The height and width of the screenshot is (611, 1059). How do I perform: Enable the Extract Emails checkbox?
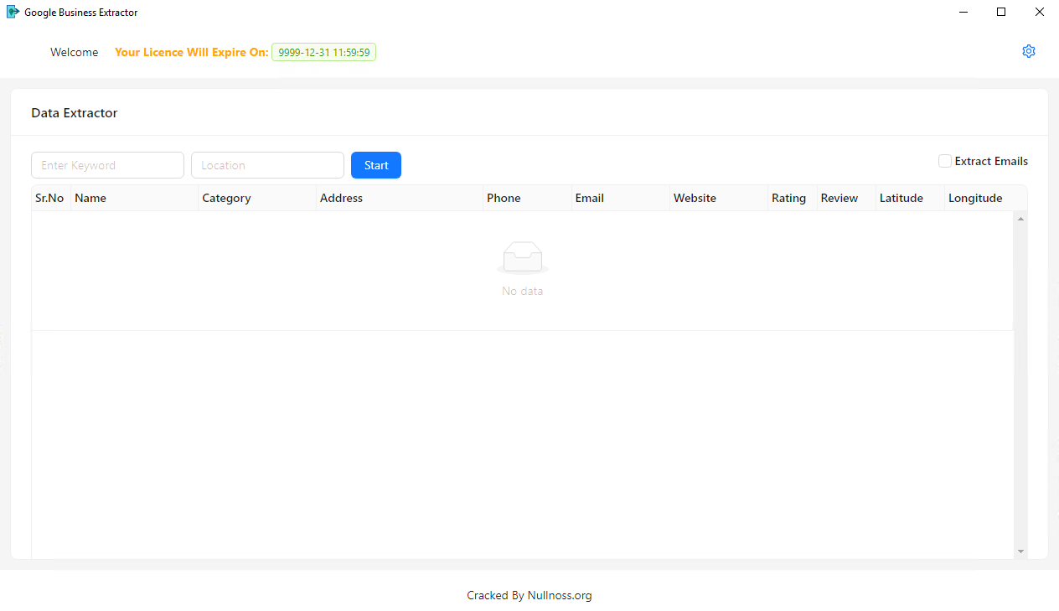945,161
